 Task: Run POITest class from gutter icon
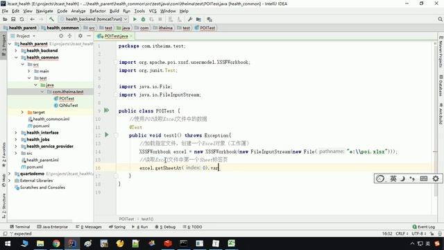106,110
